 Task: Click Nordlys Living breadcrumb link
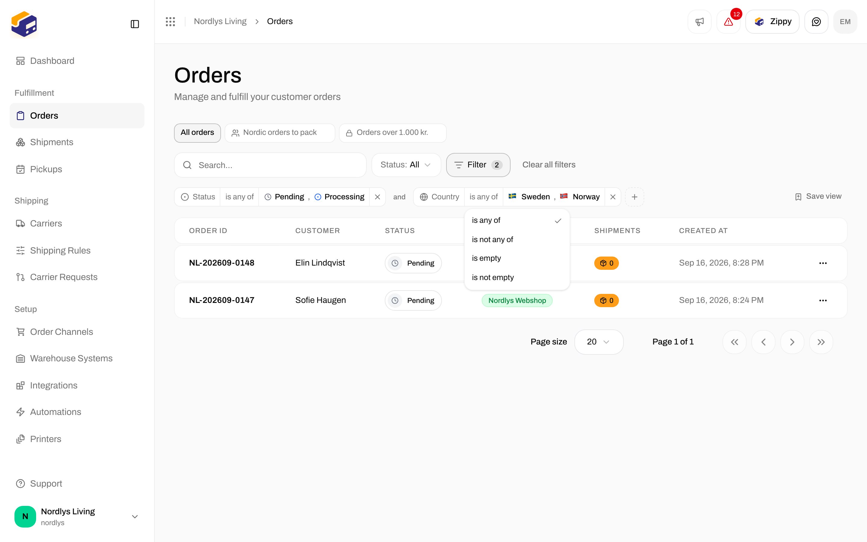(220, 21)
